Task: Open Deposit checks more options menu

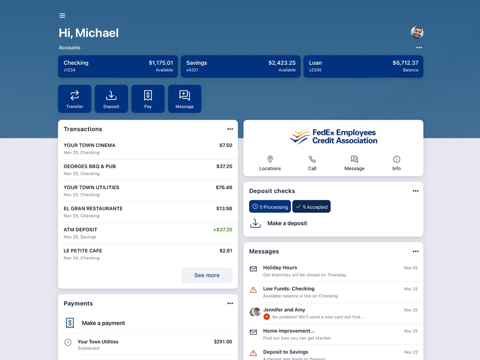Action: [x=415, y=191]
